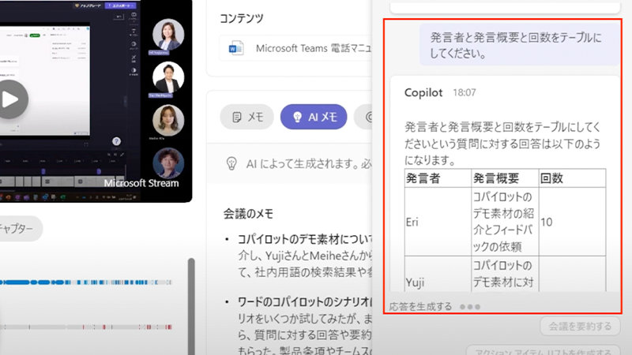Select the top participant's video thumbnail
The image size is (632, 355).
[x=167, y=35]
